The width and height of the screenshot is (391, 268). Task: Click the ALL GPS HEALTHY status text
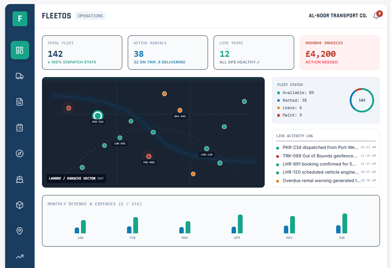[x=239, y=62]
